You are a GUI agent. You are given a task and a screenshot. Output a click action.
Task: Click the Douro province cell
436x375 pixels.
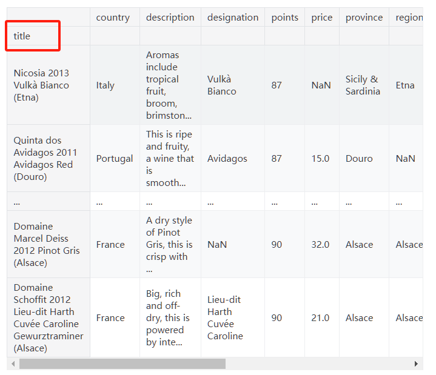coord(359,159)
